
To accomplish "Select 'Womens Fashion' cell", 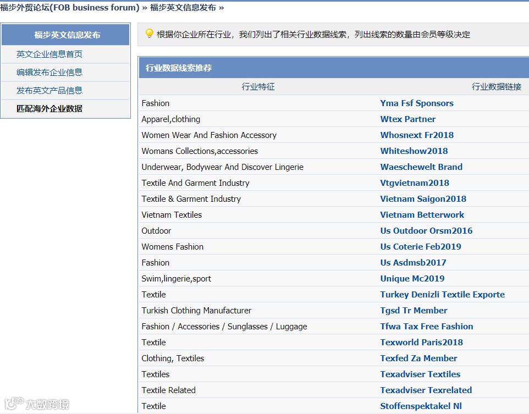I will pos(173,247).
